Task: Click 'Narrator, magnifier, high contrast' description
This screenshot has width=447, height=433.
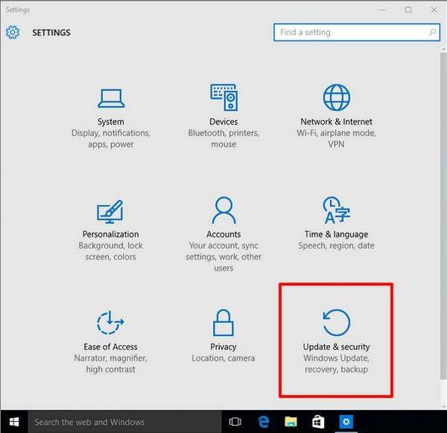Action: pos(110,364)
